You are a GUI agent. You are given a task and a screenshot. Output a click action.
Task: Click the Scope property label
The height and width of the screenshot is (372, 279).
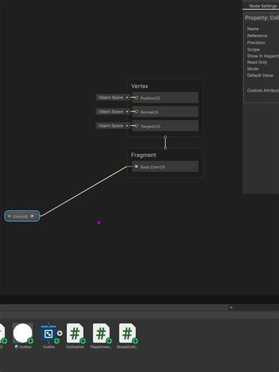pyautogui.click(x=253, y=49)
